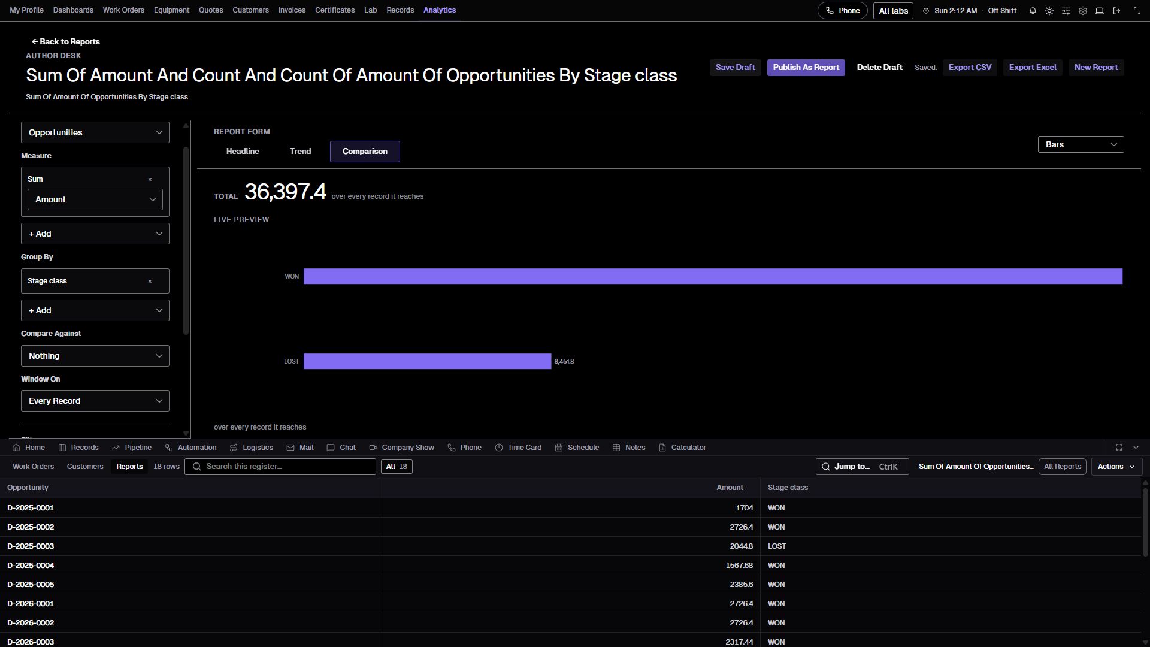Open the Automation panel
Viewport: 1150px width, 647px height.
pyautogui.click(x=190, y=448)
